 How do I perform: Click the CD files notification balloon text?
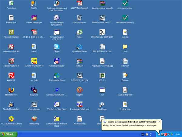coord(130,125)
